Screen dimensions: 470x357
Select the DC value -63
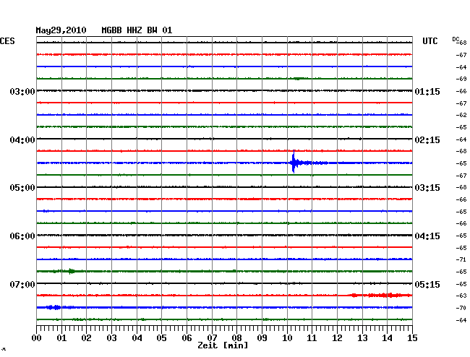click(x=461, y=296)
